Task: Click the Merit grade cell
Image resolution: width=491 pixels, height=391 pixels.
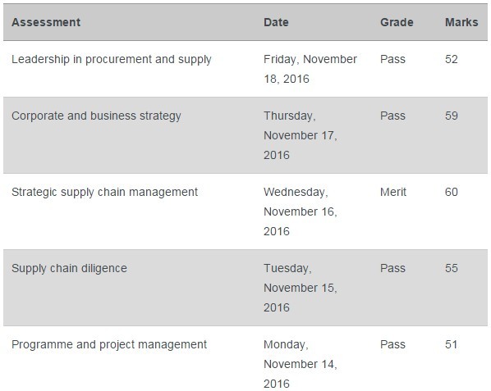Action: pos(393,192)
